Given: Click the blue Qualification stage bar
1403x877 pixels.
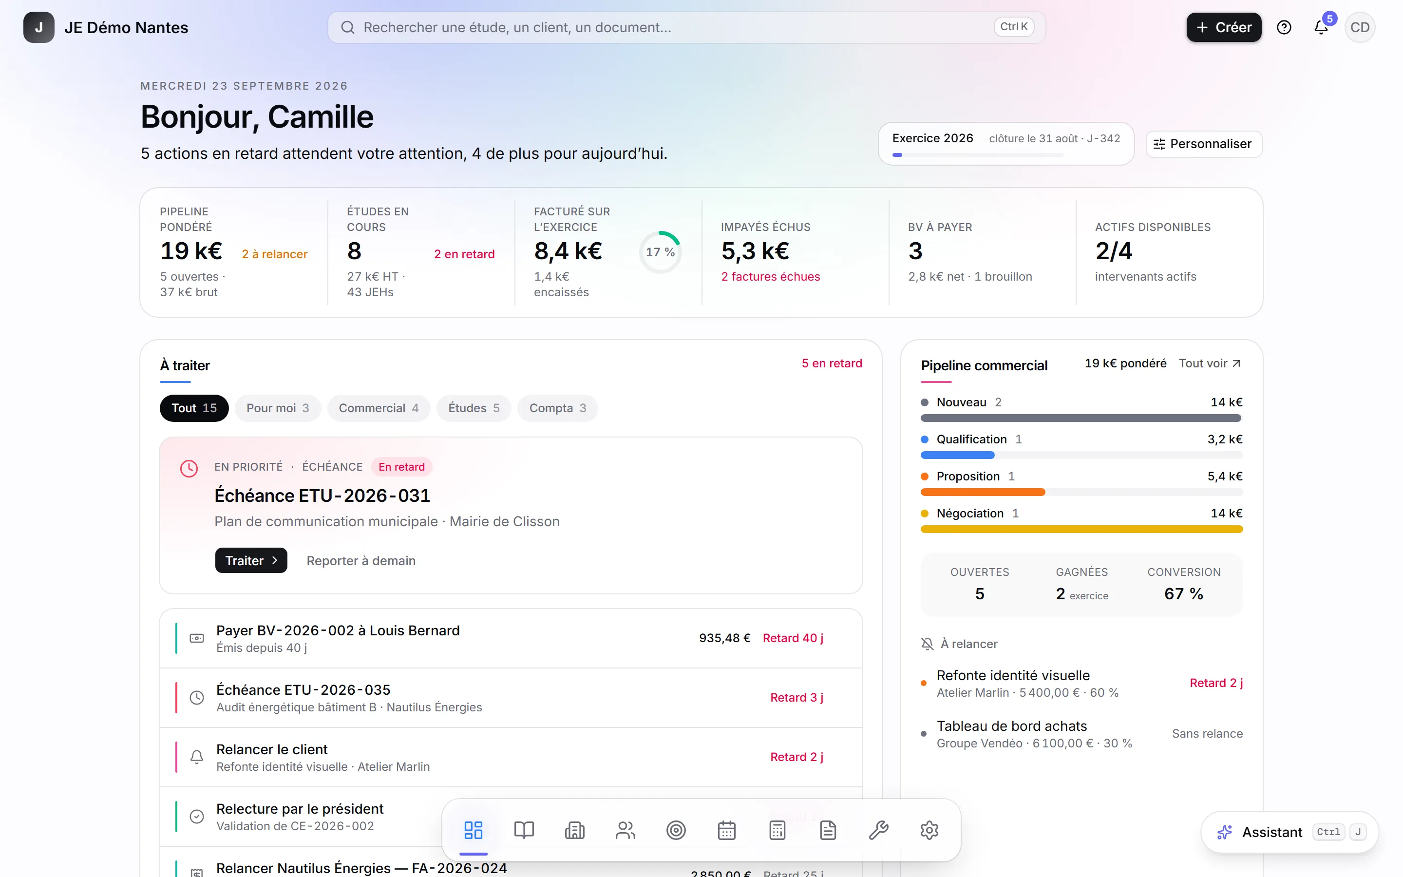Looking at the screenshot, I should point(957,456).
